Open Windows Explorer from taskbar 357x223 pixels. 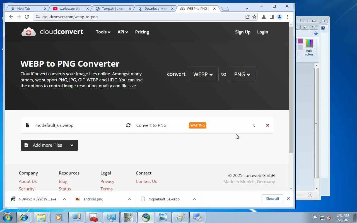(41, 217)
